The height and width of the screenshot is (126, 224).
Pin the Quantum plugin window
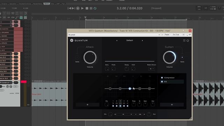coord(183,30)
